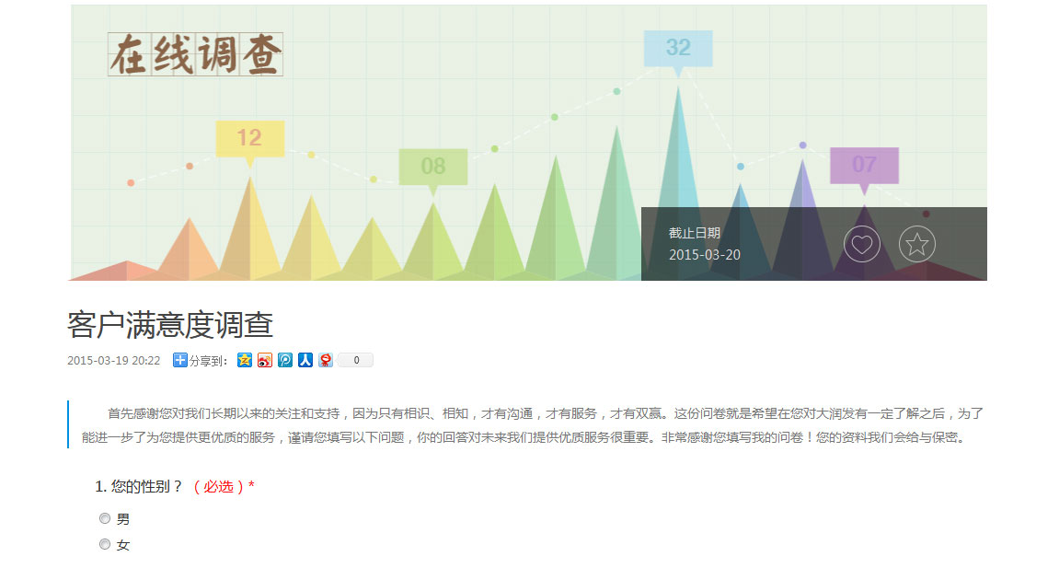Share to Sina Weibo icon
The image size is (1059, 568).
(x=265, y=360)
